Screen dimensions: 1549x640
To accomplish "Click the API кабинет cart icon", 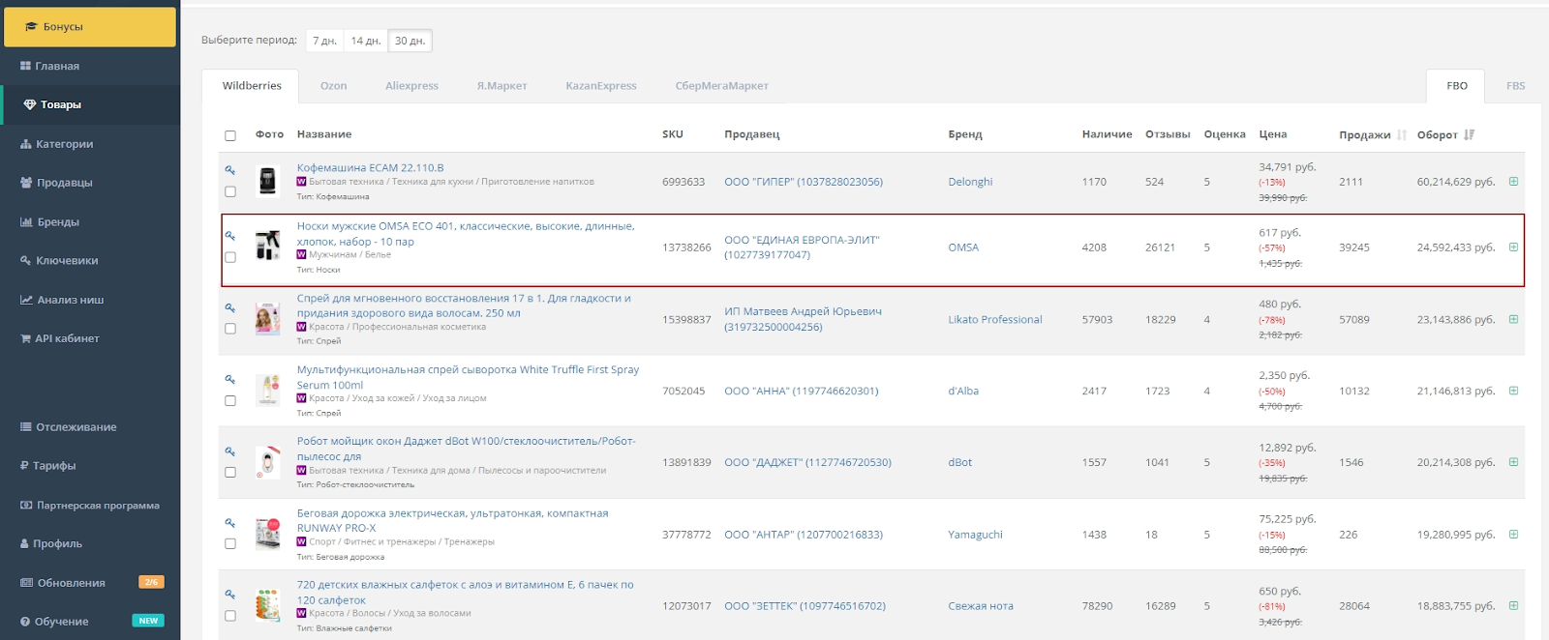I will click(x=26, y=338).
